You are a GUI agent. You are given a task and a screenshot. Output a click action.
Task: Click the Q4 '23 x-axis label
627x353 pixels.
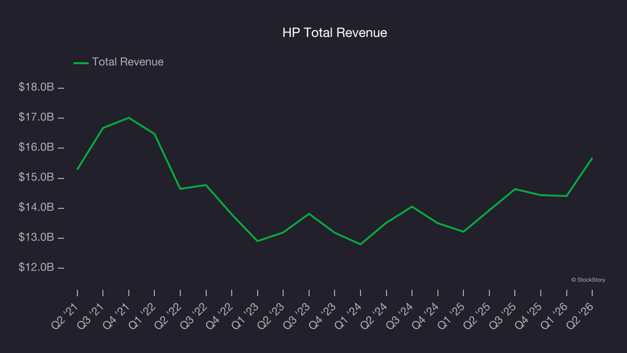(323, 315)
